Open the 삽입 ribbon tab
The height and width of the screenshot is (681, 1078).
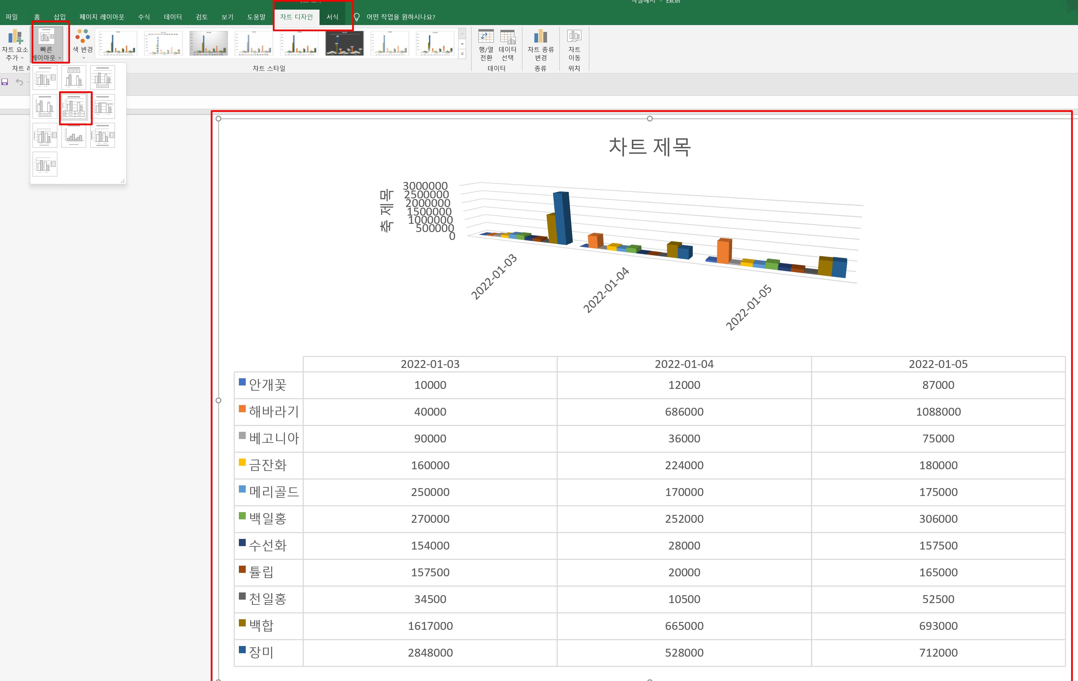click(59, 17)
